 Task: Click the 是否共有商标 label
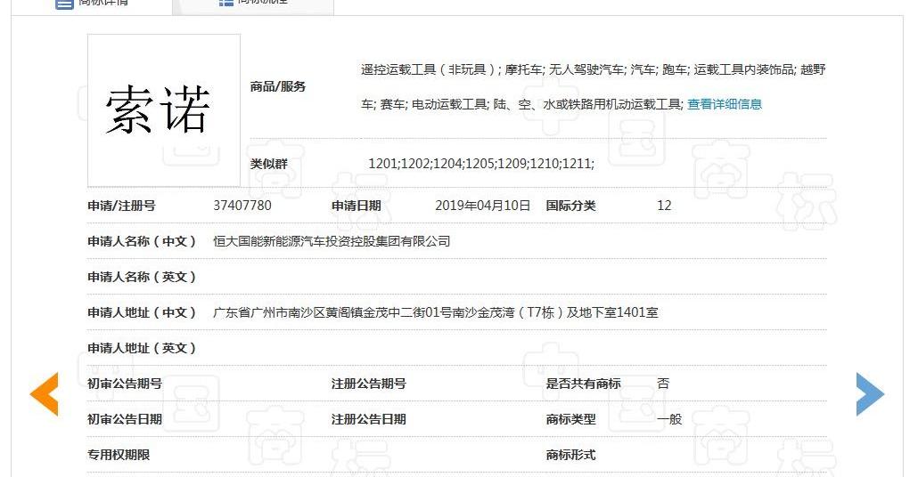[583, 384]
